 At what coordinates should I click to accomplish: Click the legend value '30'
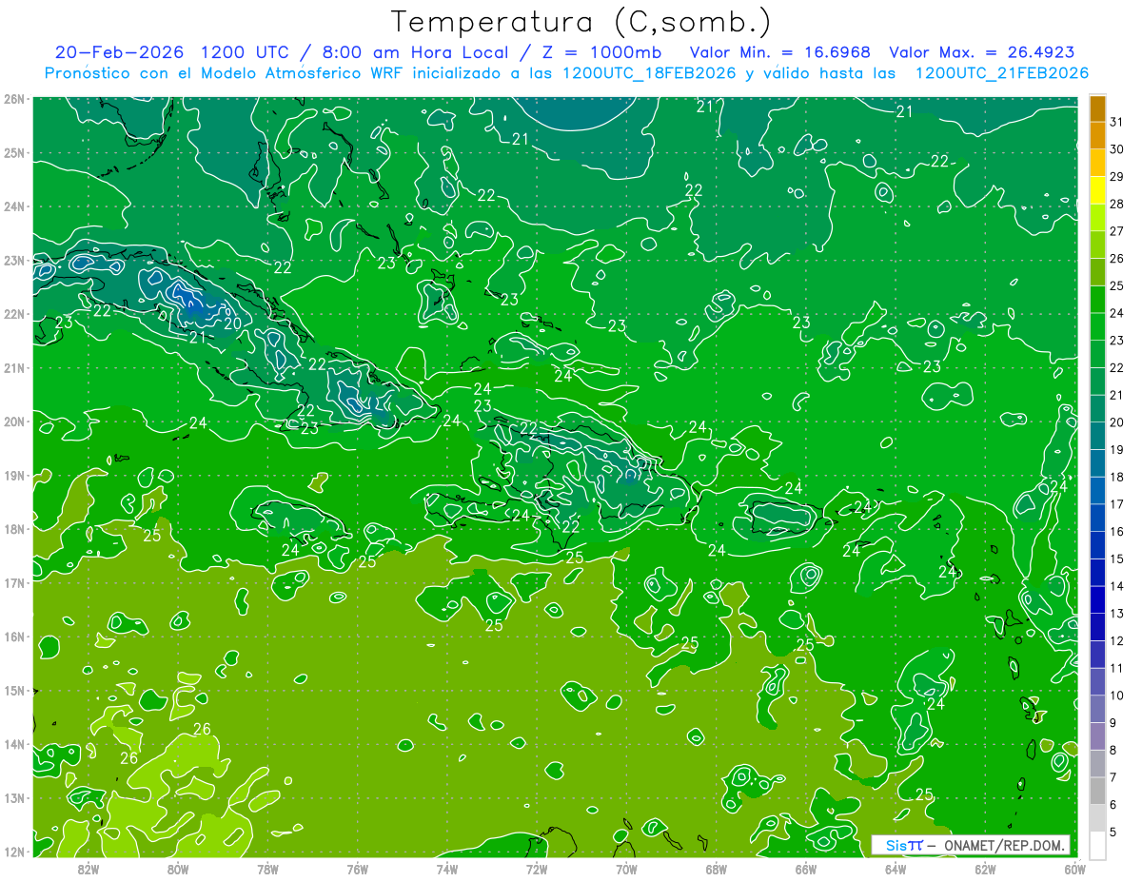1116,149
